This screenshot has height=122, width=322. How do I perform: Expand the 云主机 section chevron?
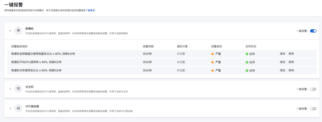[x=10, y=89]
